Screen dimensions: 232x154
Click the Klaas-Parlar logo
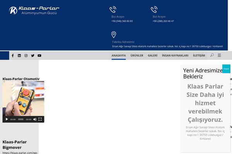tap(34, 10)
